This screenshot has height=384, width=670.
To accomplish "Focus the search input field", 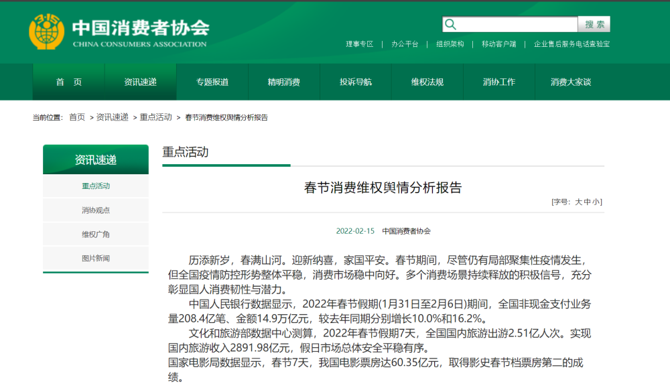I will pyautogui.click(x=510, y=24).
